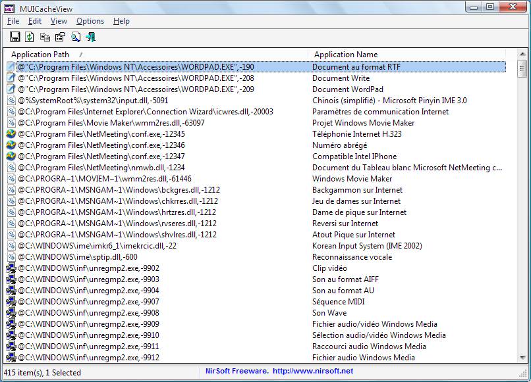The height and width of the screenshot is (382, 531).
Task: Select the Séquence MIDI entry
Action: (338, 302)
